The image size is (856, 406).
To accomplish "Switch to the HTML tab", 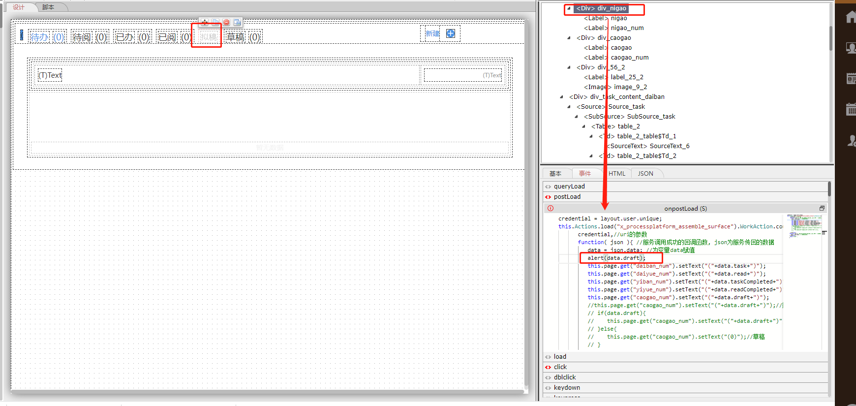I will pyautogui.click(x=616, y=174).
